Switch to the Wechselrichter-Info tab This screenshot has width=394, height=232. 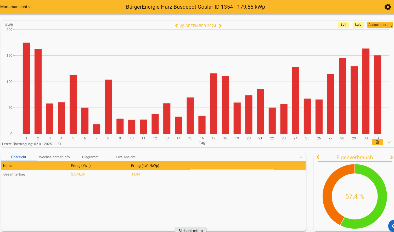(x=54, y=157)
